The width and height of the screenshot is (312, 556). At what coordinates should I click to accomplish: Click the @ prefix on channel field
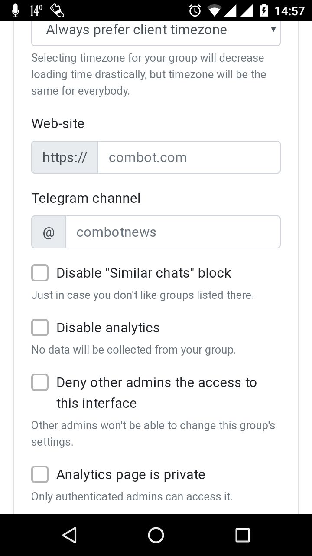pyautogui.click(x=49, y=232)
